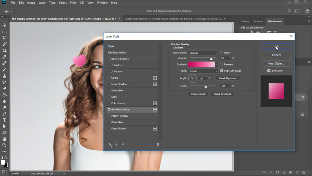Open the gradient Style dropdown set to Linear
The image size is (312, 176).
point(203,71)
